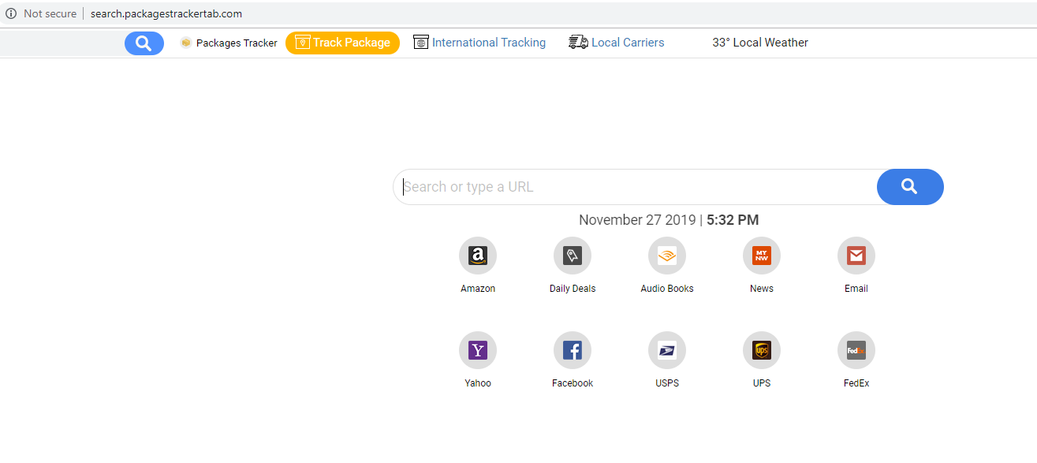
Task: Open the UPS shield icon
Action: (x=762, y=350)
